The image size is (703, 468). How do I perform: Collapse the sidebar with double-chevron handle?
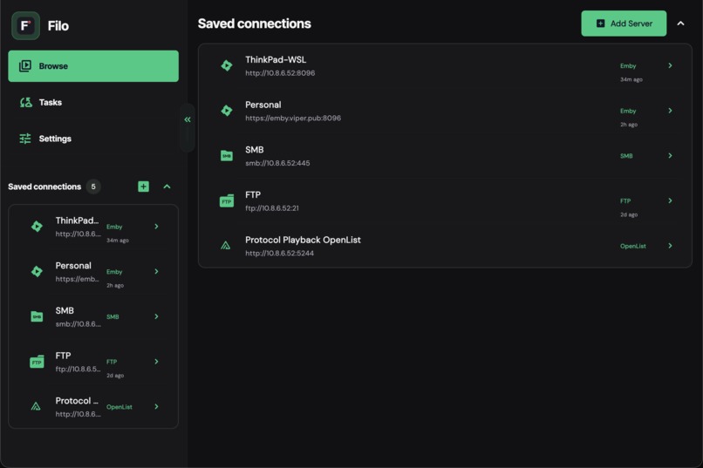click(x=188, y=119)
